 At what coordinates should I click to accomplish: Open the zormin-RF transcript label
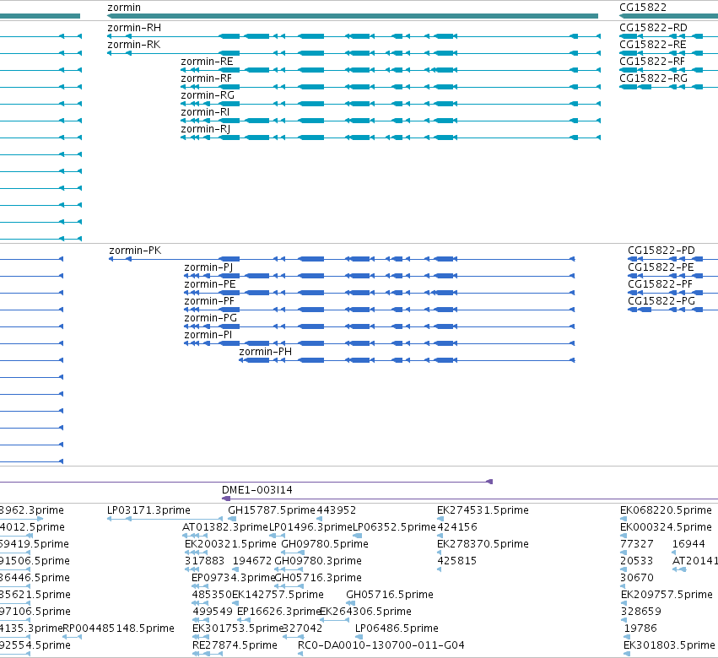click(206, 78)
